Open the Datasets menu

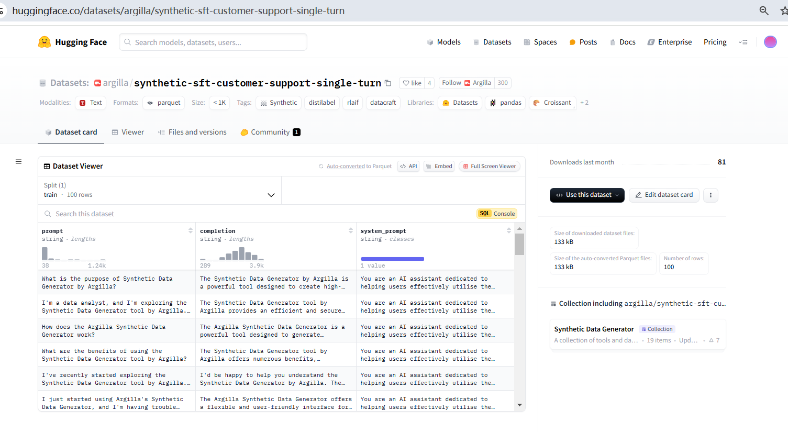(x=492, y=42)
